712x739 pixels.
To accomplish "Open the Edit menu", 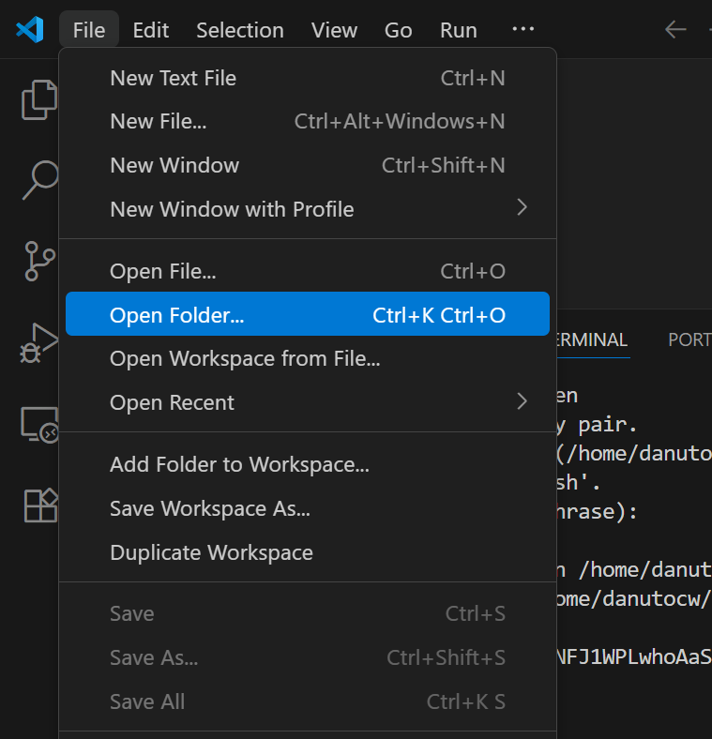I will coord(150,30).
